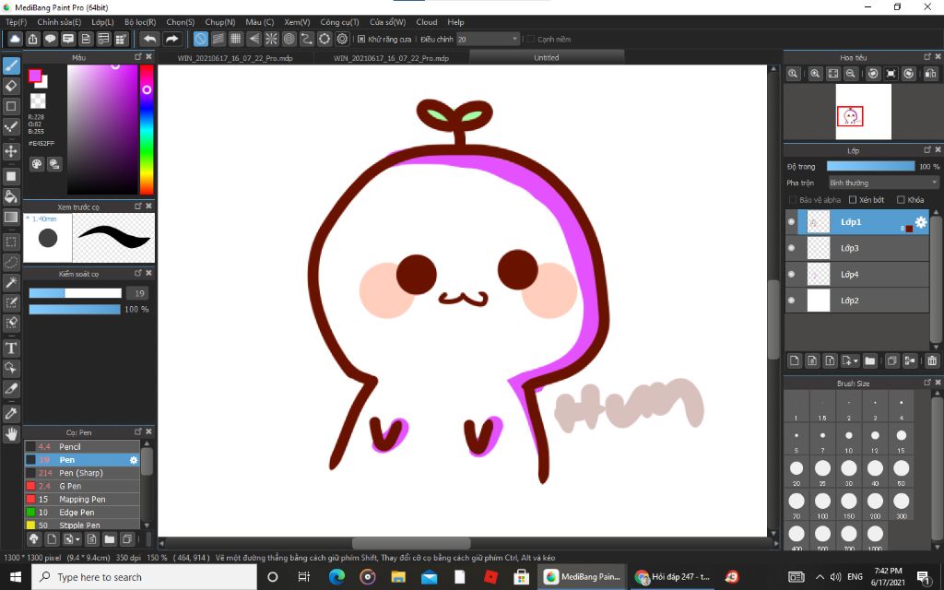Zoom in on the navigator
944x590 pixels.
(815, 74)
